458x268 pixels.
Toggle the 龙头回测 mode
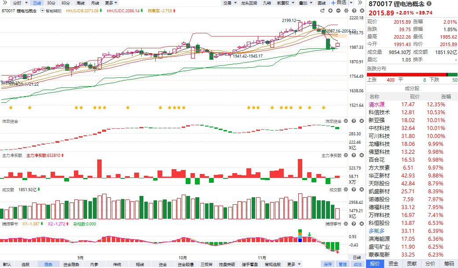coord(249,3)
